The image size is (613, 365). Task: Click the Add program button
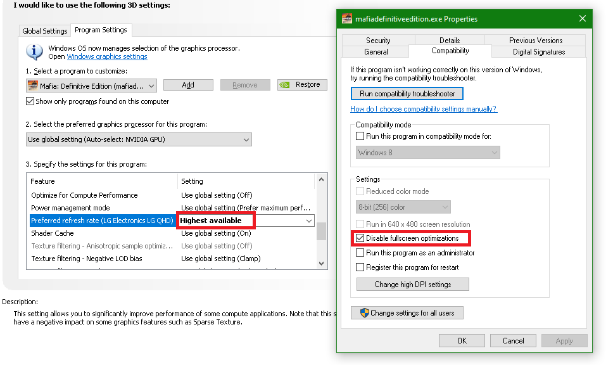[x=188, y=85]
